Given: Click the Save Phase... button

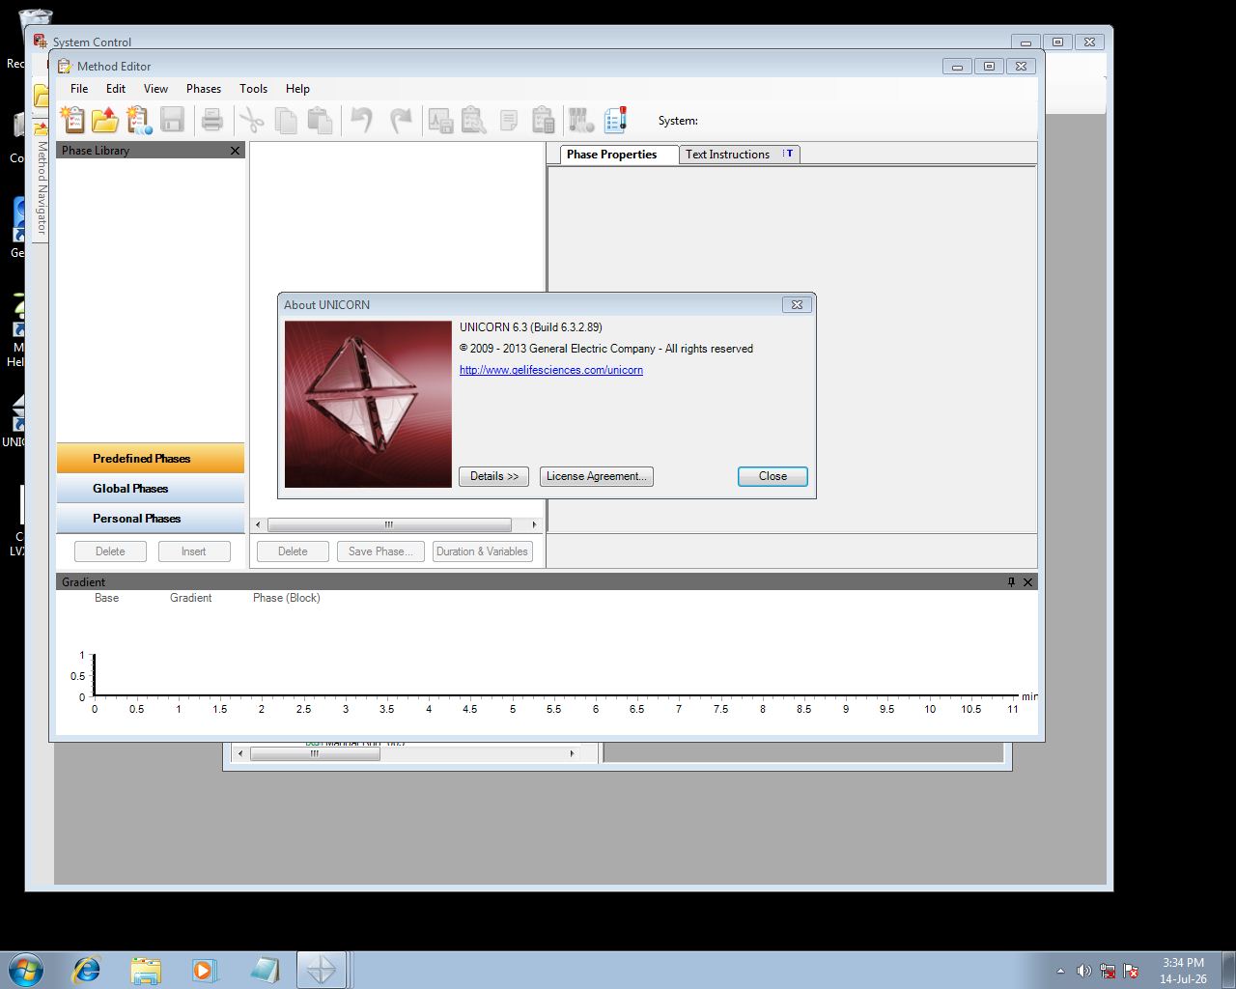Looking at the screenshot, I should [x=380, y=551].
